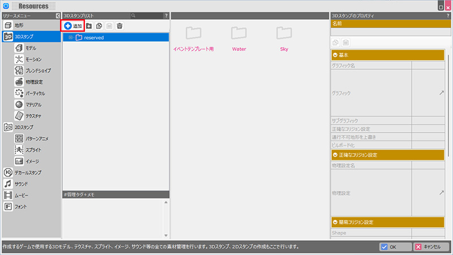The image size is (453, 255).
Task: Open the 地形 terrain resource category
Action: coord(31,25)
